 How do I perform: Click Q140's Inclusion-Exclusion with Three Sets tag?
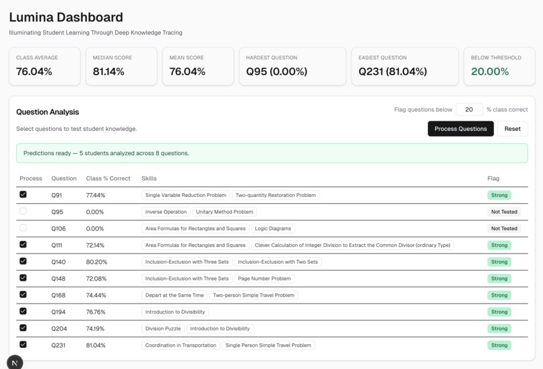click(187, 262)
